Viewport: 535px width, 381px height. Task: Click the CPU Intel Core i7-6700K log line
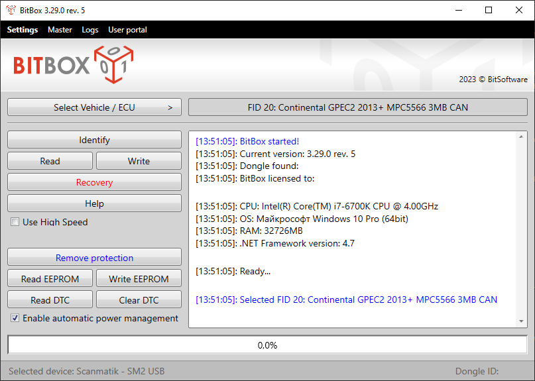click(x=317, y=206)
